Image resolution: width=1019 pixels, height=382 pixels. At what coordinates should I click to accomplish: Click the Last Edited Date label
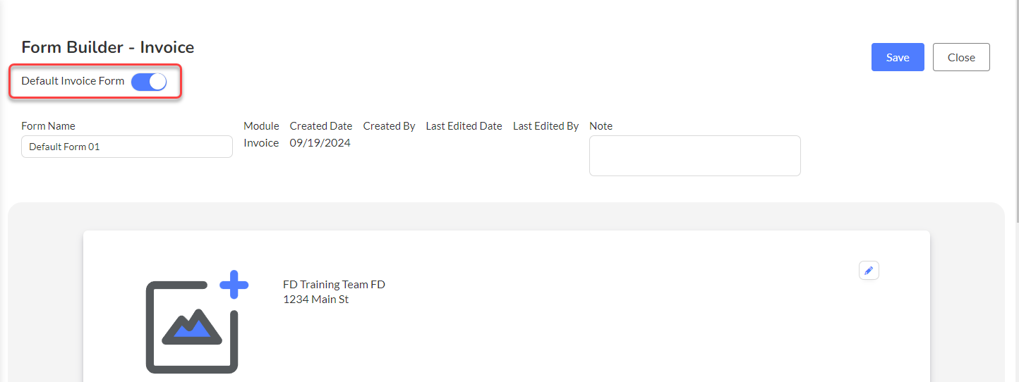click(x=464, y=126)
